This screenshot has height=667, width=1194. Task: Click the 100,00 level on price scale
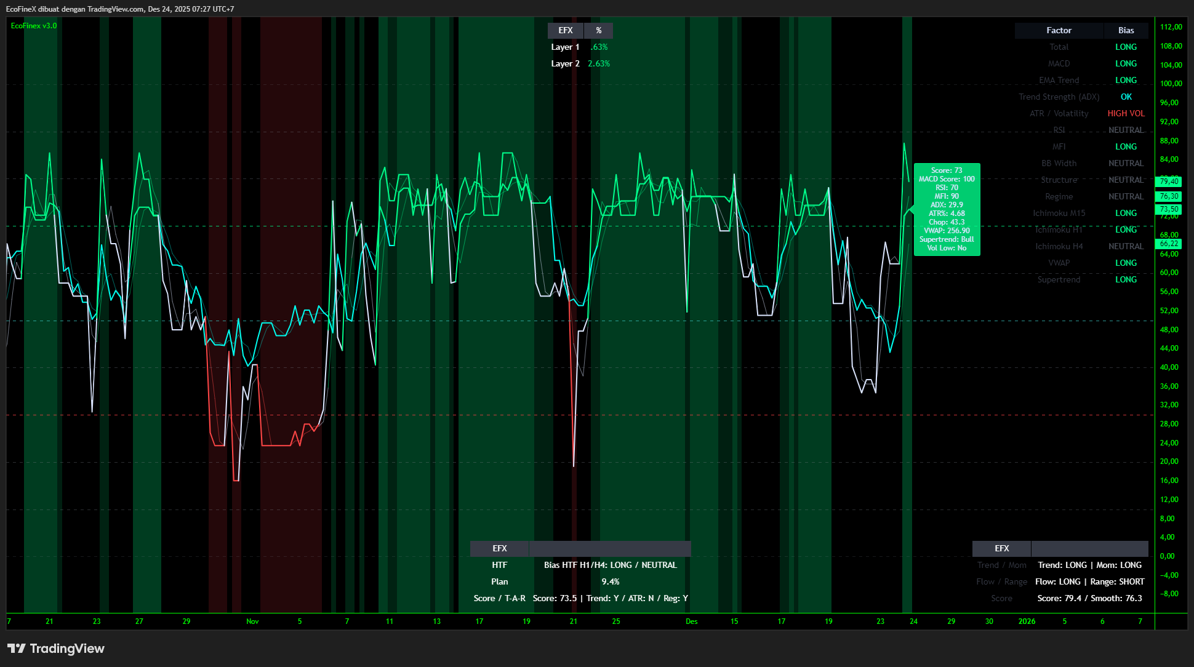(x=1171, y=84)
